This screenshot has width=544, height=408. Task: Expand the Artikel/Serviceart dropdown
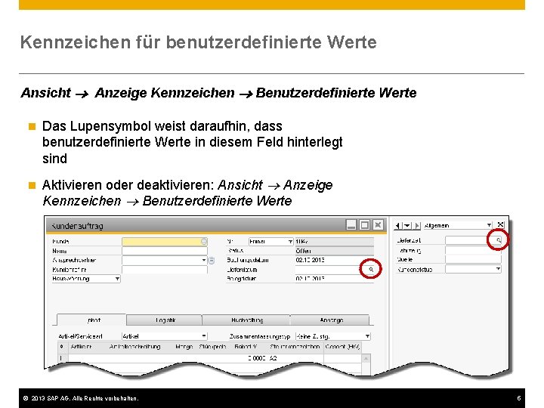pyautogui.click(x=204, y=335)
